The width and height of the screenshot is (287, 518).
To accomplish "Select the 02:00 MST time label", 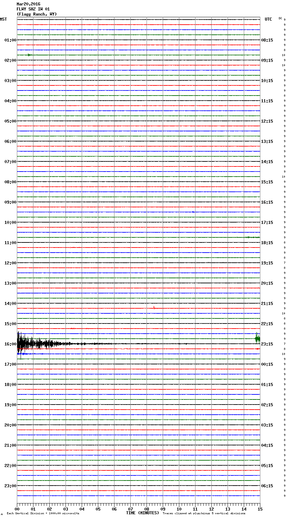I will [x=10, y=60].
